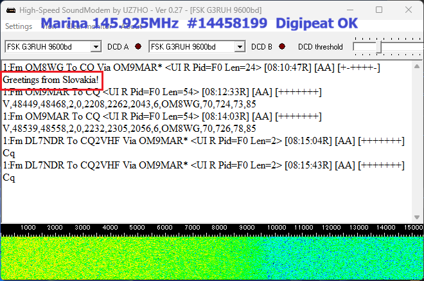424x281 pixels.
Task: Click the OM8WG packet header at 08:10:47
Action: tap(191, 68)
